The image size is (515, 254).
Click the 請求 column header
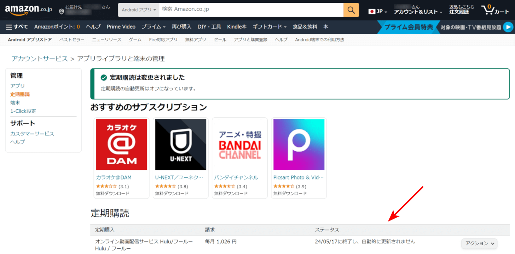click(x=210, y=230)
